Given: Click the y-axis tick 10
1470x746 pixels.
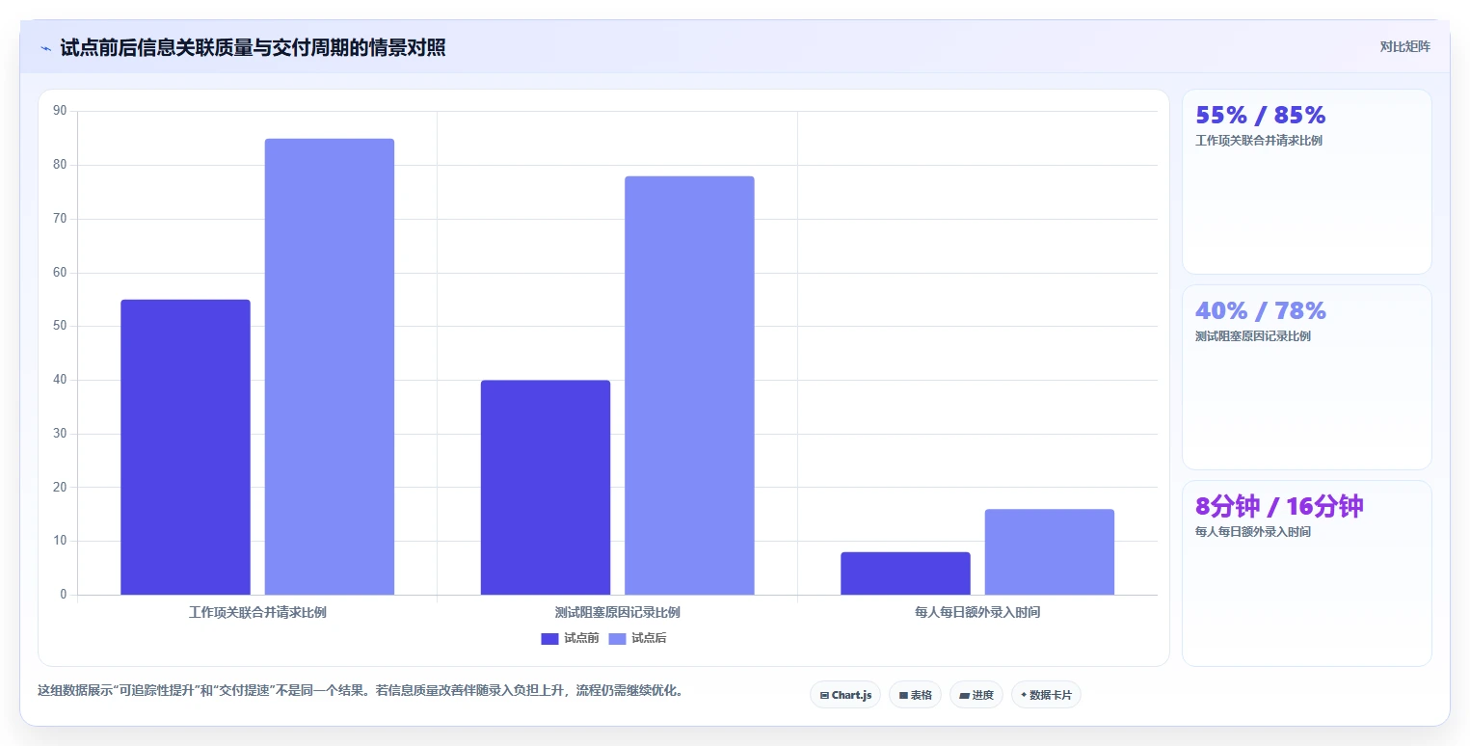Looking at the screenshot, I should 60,541.
